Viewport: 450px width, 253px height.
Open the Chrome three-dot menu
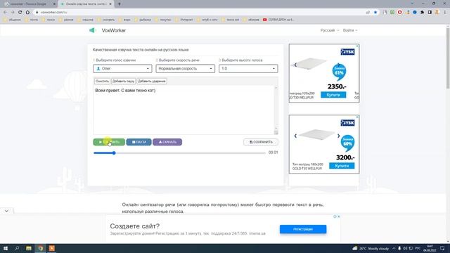445,13
